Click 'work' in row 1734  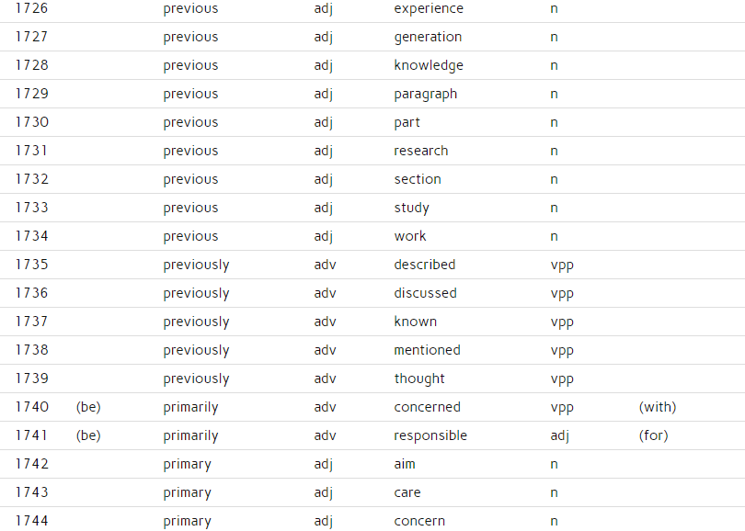[x=410, y=236]
